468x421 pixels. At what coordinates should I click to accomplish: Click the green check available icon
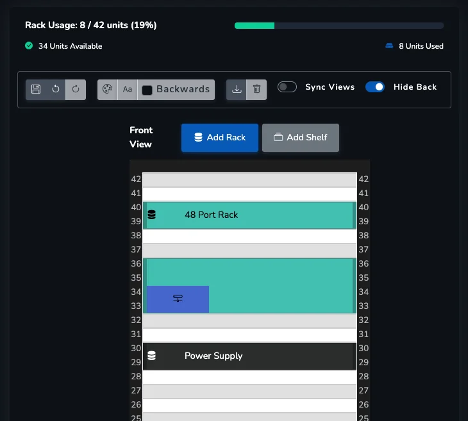click(29, 45)
